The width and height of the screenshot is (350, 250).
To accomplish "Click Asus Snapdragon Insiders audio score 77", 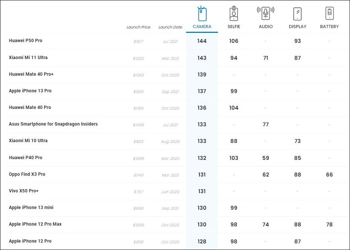I will pyautogui.click(x=266, y=124).
